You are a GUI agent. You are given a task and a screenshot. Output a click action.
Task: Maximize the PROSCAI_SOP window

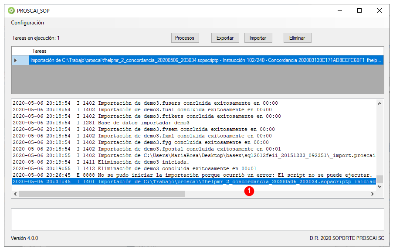tap(359, 10)
